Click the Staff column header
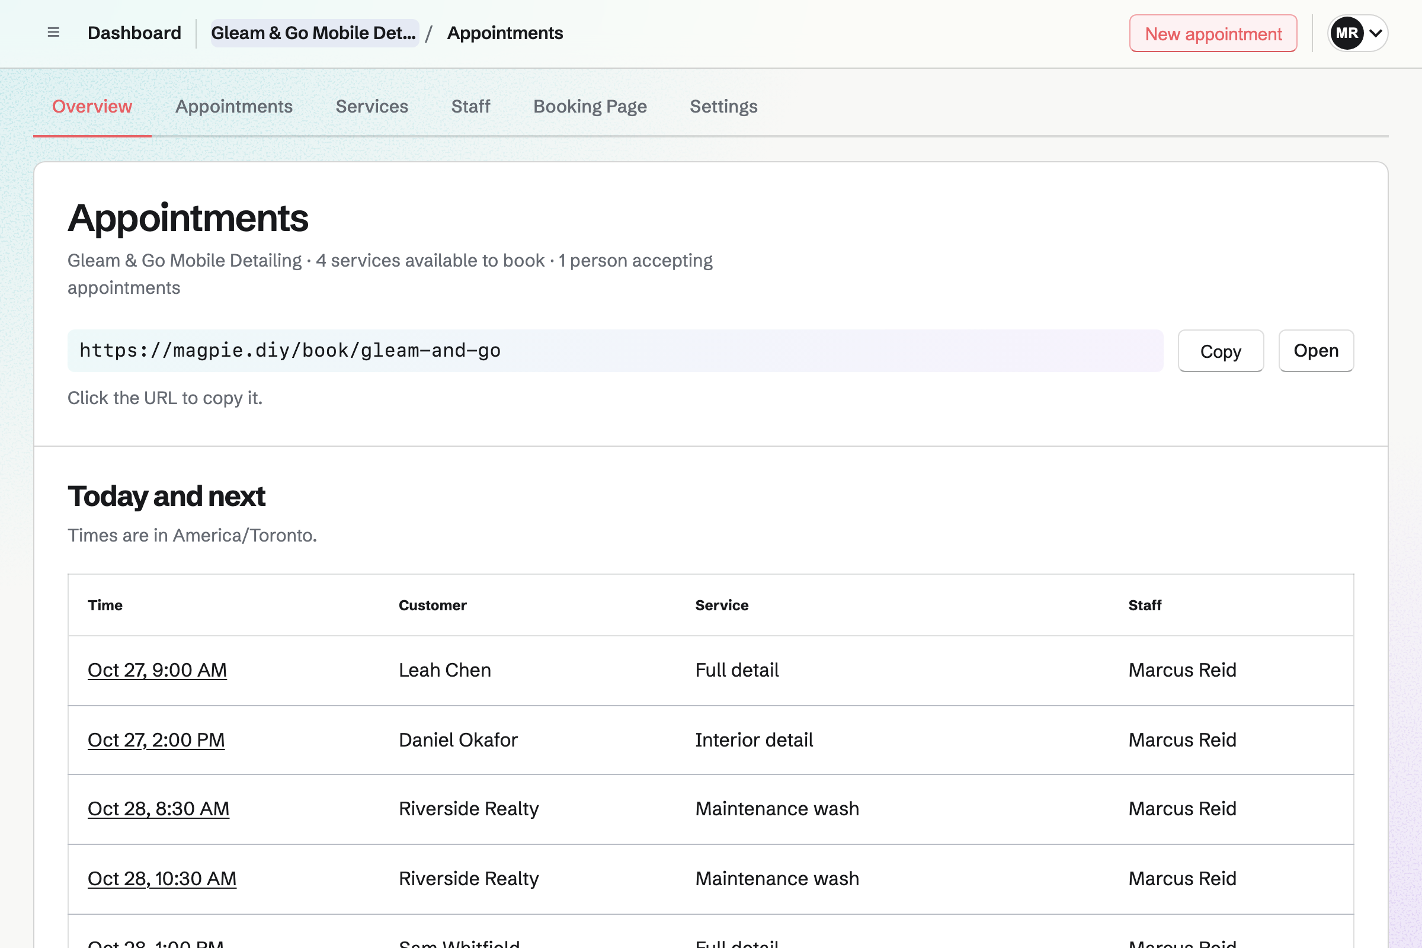 click(x=1145, y=605)
